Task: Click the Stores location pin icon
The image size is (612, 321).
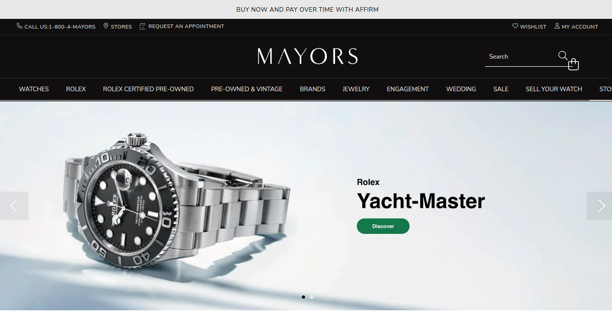Action: 106,26
